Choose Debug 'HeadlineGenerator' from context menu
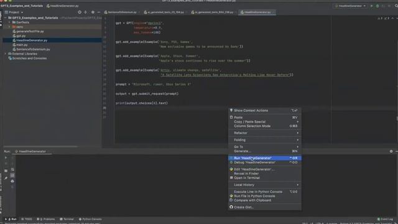The height and width of the screenshot is (224, 398). [x=265, y=162]
